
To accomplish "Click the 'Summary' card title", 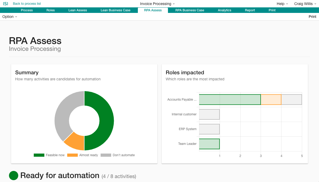I will click(27, 72).
